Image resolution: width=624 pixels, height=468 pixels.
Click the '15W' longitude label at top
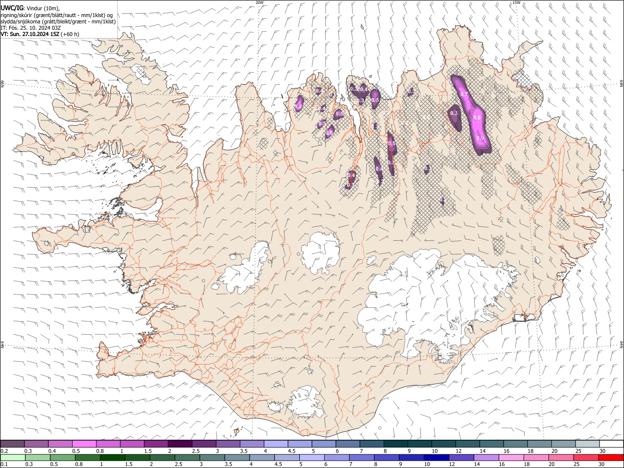[516, 2]
